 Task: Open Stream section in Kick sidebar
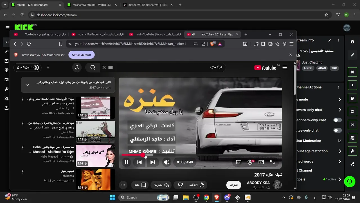click(x=6, y=42)
